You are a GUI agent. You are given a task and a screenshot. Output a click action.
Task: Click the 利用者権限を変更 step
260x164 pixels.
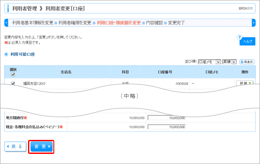(x=74, y=23)
